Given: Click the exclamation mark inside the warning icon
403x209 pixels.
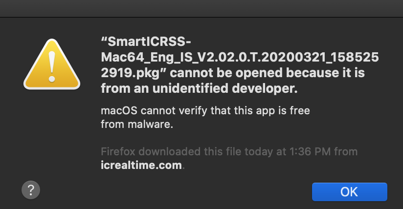Looking at the screenshot, I should [52, 67].
